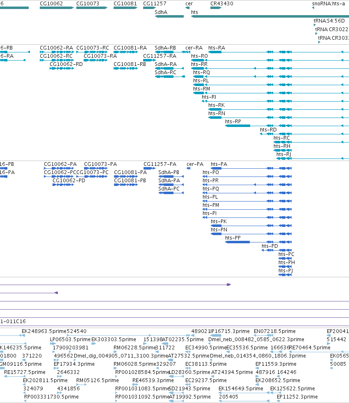This screenshot has width=349, height=403.
Task: Click the hts-RQ transcript label
Action: point(201,72)
